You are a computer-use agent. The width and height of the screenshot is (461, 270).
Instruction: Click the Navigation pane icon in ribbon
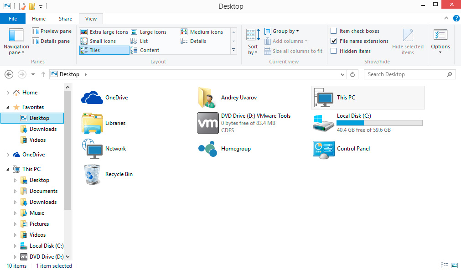pos(16,36)
